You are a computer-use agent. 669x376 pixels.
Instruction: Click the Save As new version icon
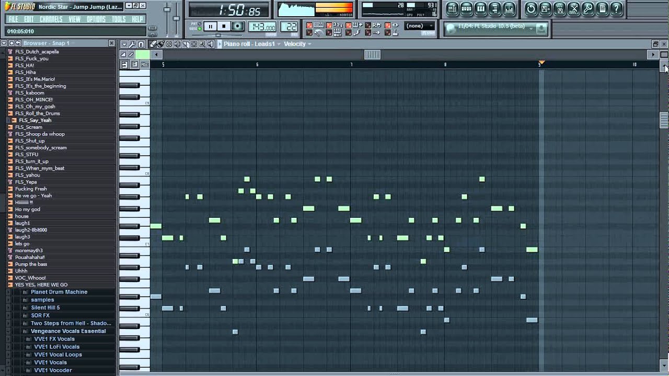[545, 8]
